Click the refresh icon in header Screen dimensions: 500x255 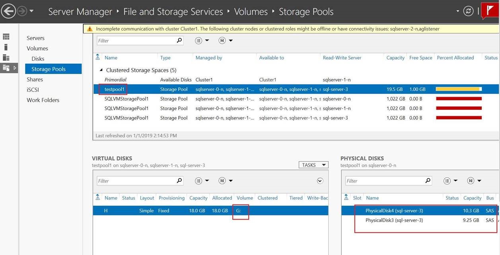469,11
